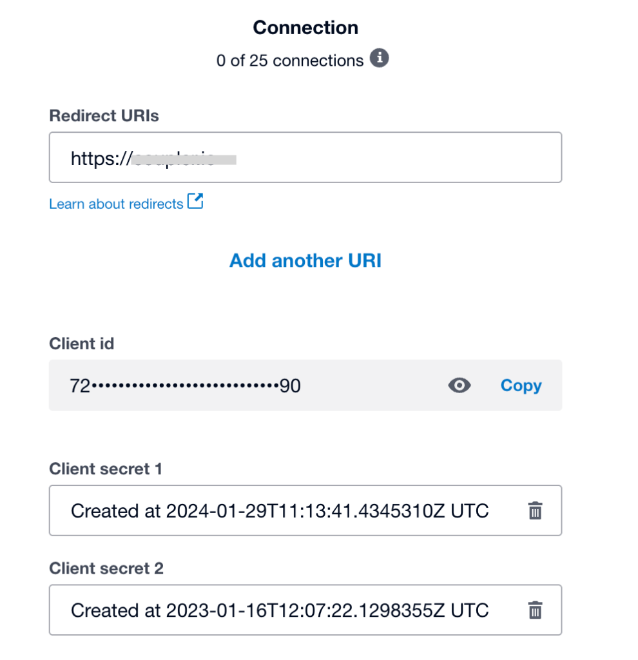Click Add another URI
Image resolution: width=638 pixels, height=660 pixels.
tap(305, 260)
